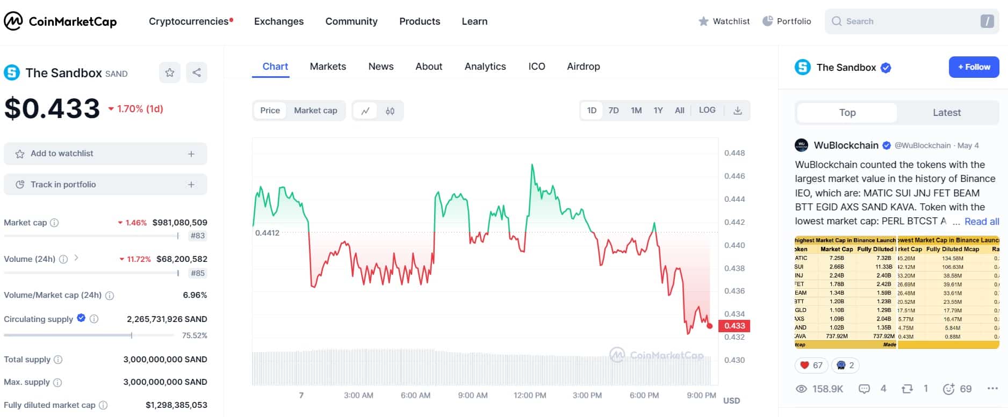Switch to the Chart tab
Image resolution: width=1008 pixels, height=417 pixels.
coord(275,67)
